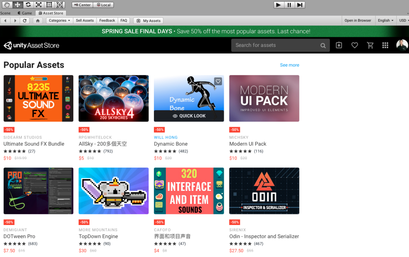This screenshot has width=409, height=257.
Task: Click Quick Look on Dynamic Bone
Action: tap(189, 116)
